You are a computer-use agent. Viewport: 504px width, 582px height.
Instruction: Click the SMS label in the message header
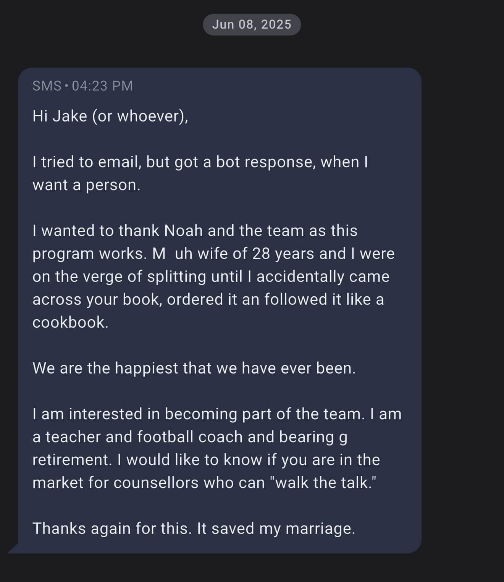tap(47, 86)
